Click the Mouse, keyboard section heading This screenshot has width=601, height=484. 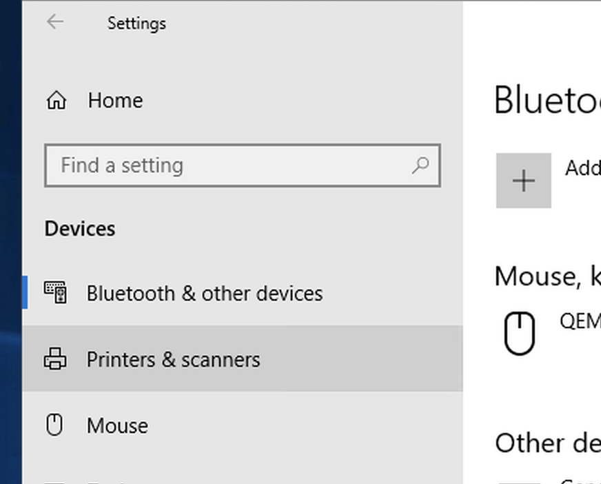click(548, 276)
